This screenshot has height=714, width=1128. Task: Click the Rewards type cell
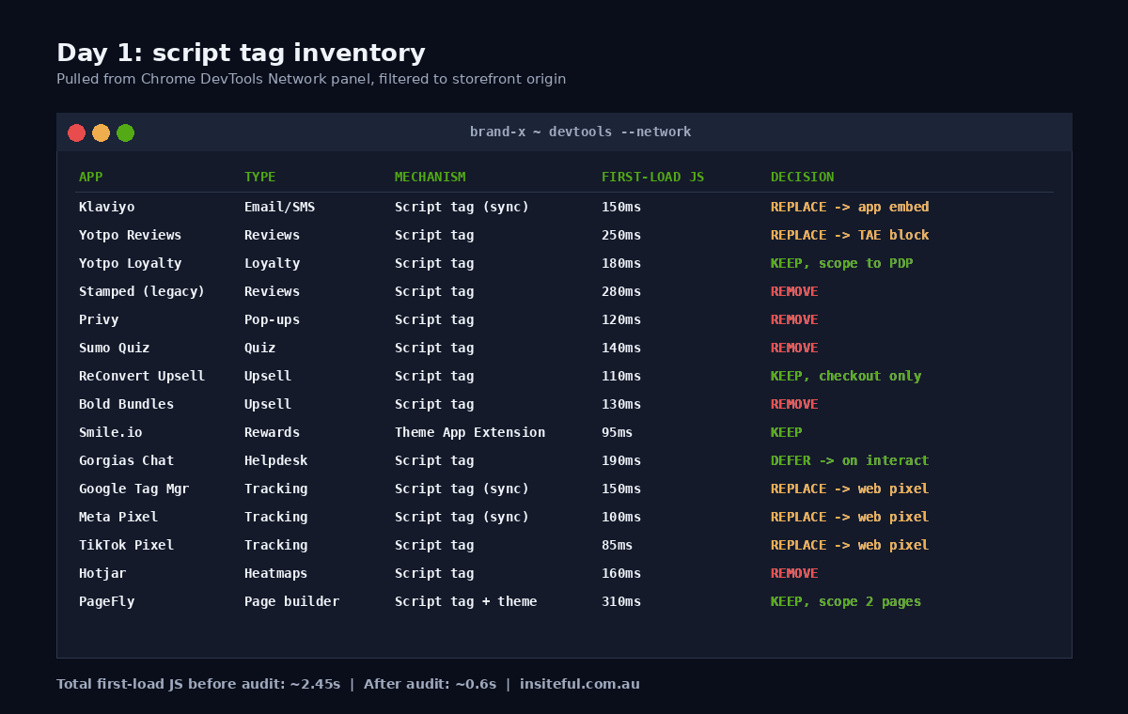pyautogui.click(x=272, y=432)
